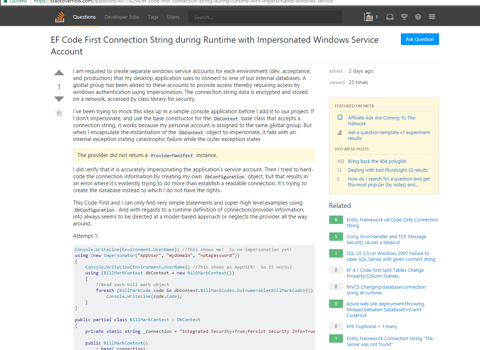Click the 'HOT META POSTS' heading
This screenshot has width=480, height=350.
(351, 149)
